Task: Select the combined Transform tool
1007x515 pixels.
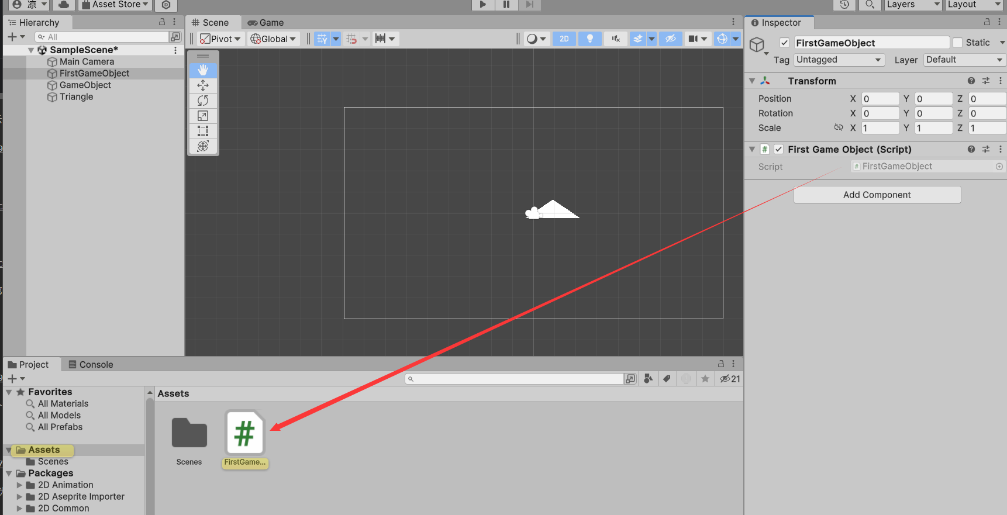Action: [x=203, y=146]
